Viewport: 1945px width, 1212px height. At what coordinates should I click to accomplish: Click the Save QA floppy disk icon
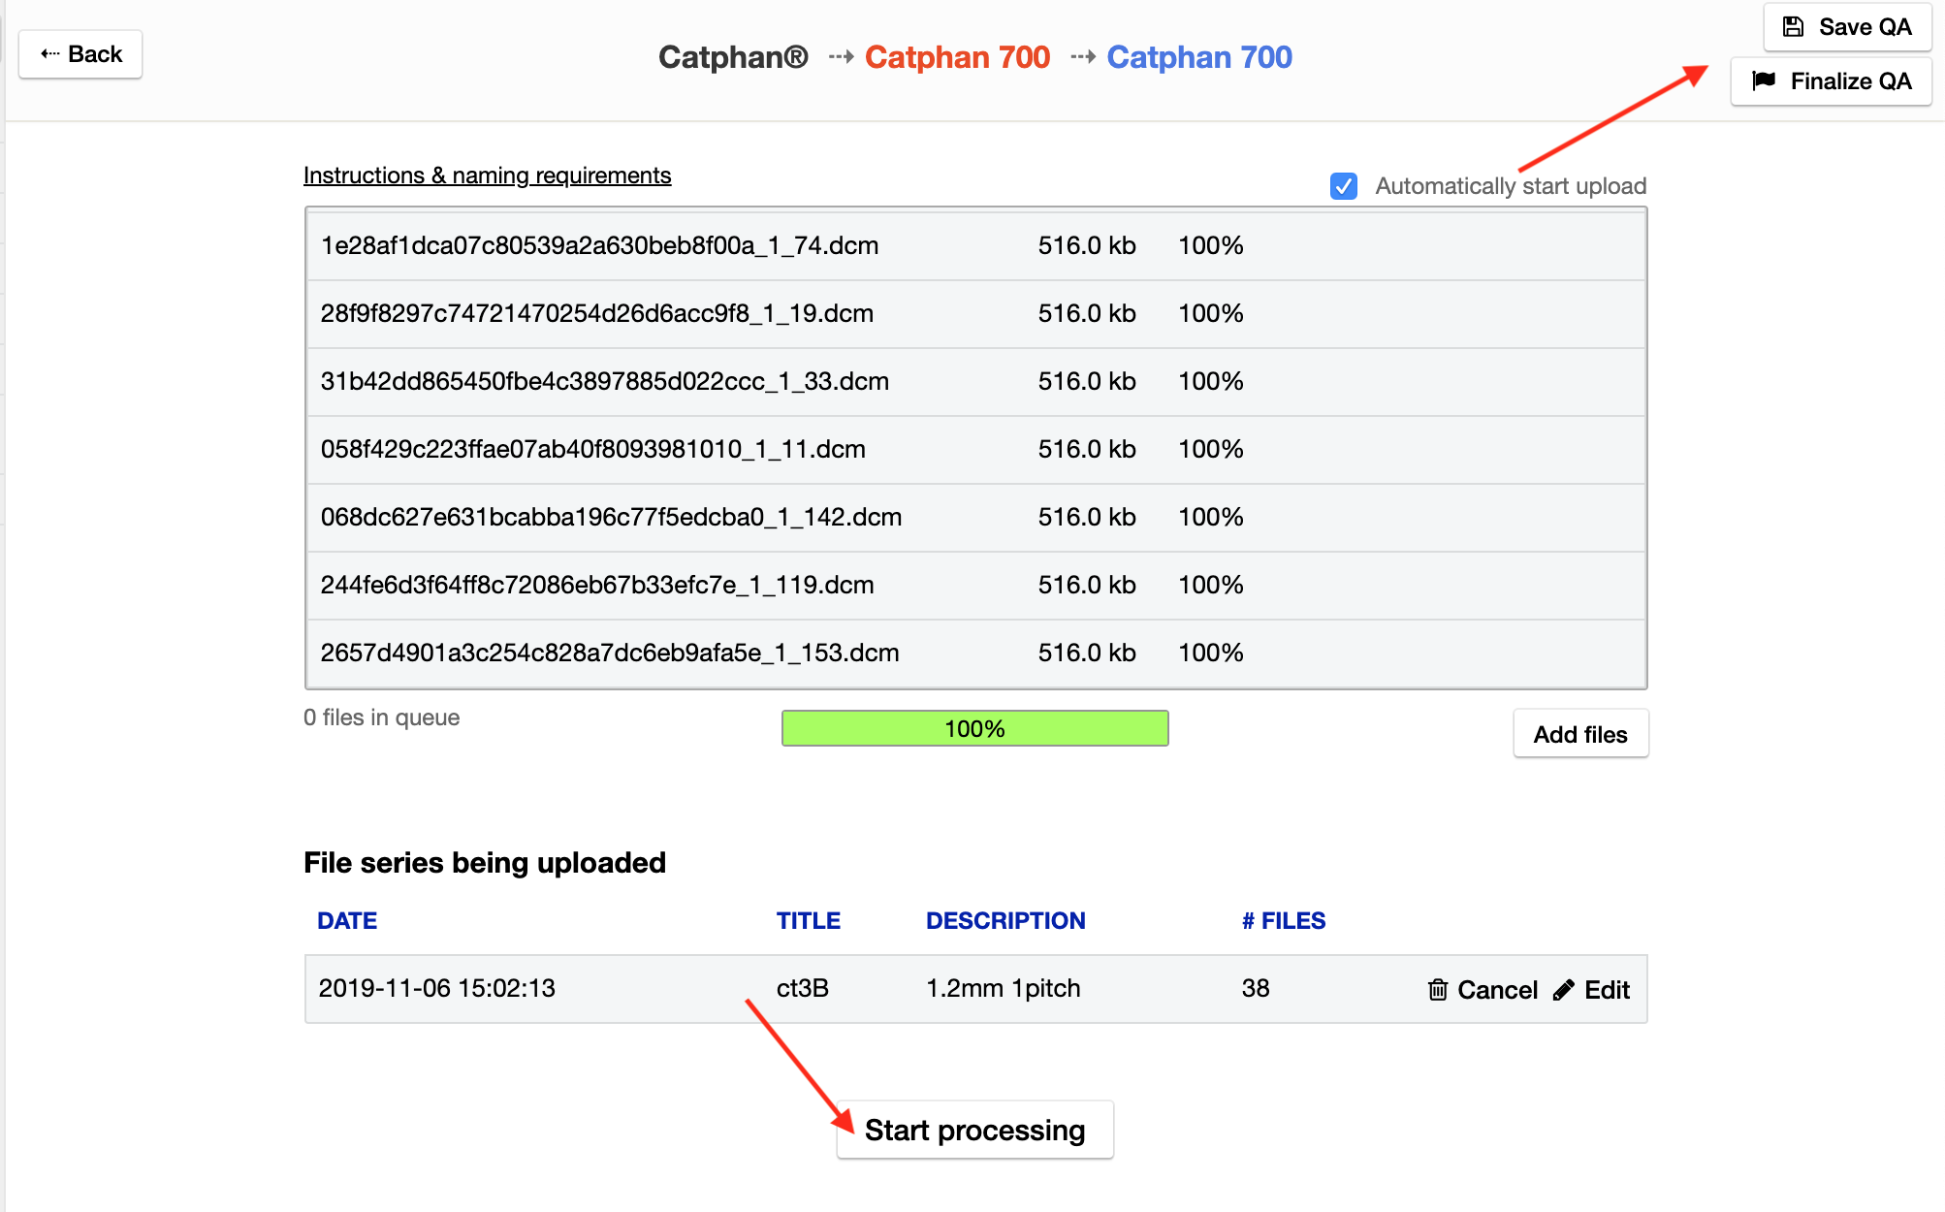pyautogui.click(x=1793, y=27)
